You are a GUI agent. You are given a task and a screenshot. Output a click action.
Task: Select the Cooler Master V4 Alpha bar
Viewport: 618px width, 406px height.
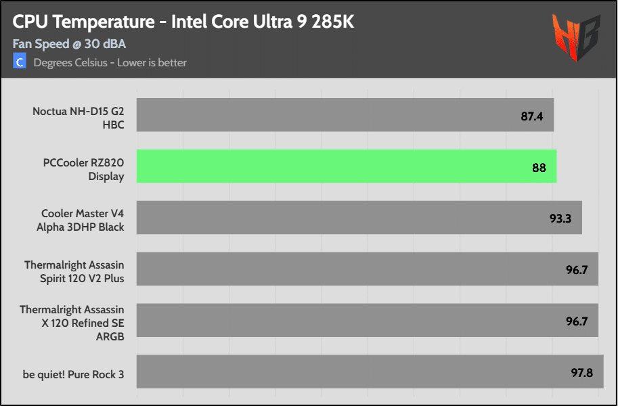coord(359,217)
